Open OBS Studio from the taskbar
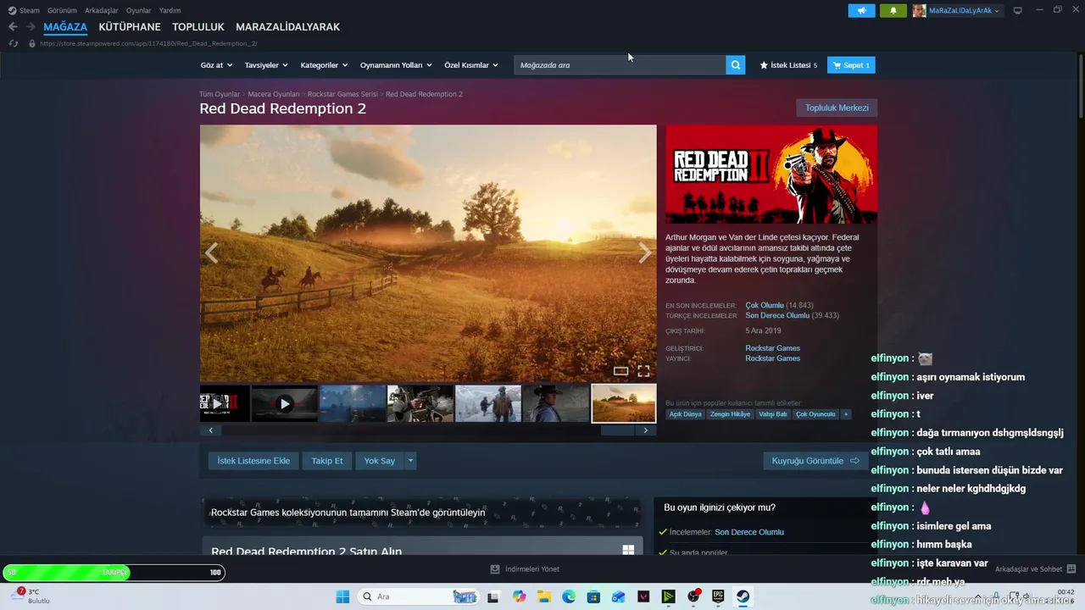 point(693,596)
